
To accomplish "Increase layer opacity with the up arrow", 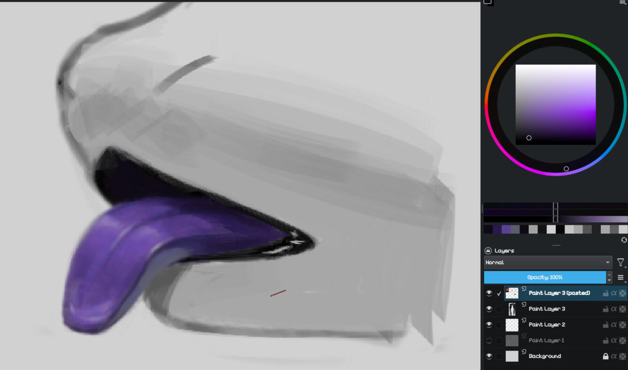I will [x=609, y=274].
